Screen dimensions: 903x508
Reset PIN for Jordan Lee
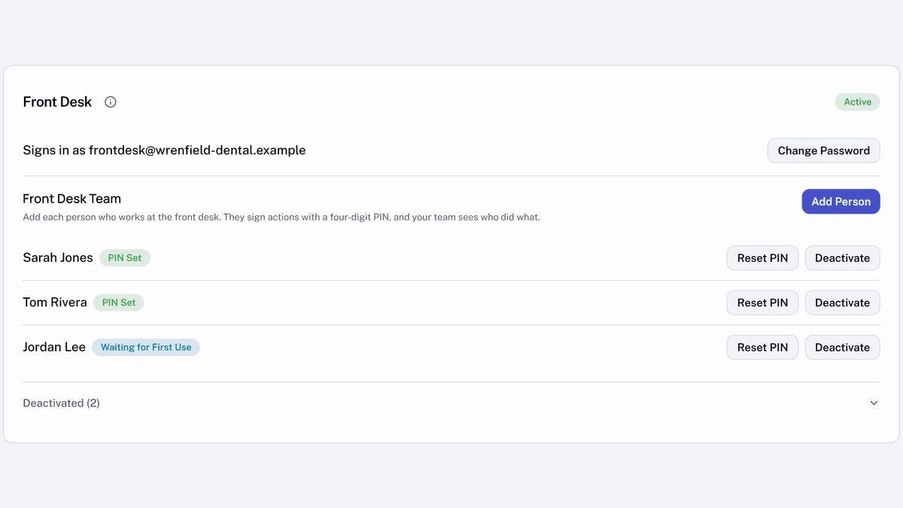762,348
